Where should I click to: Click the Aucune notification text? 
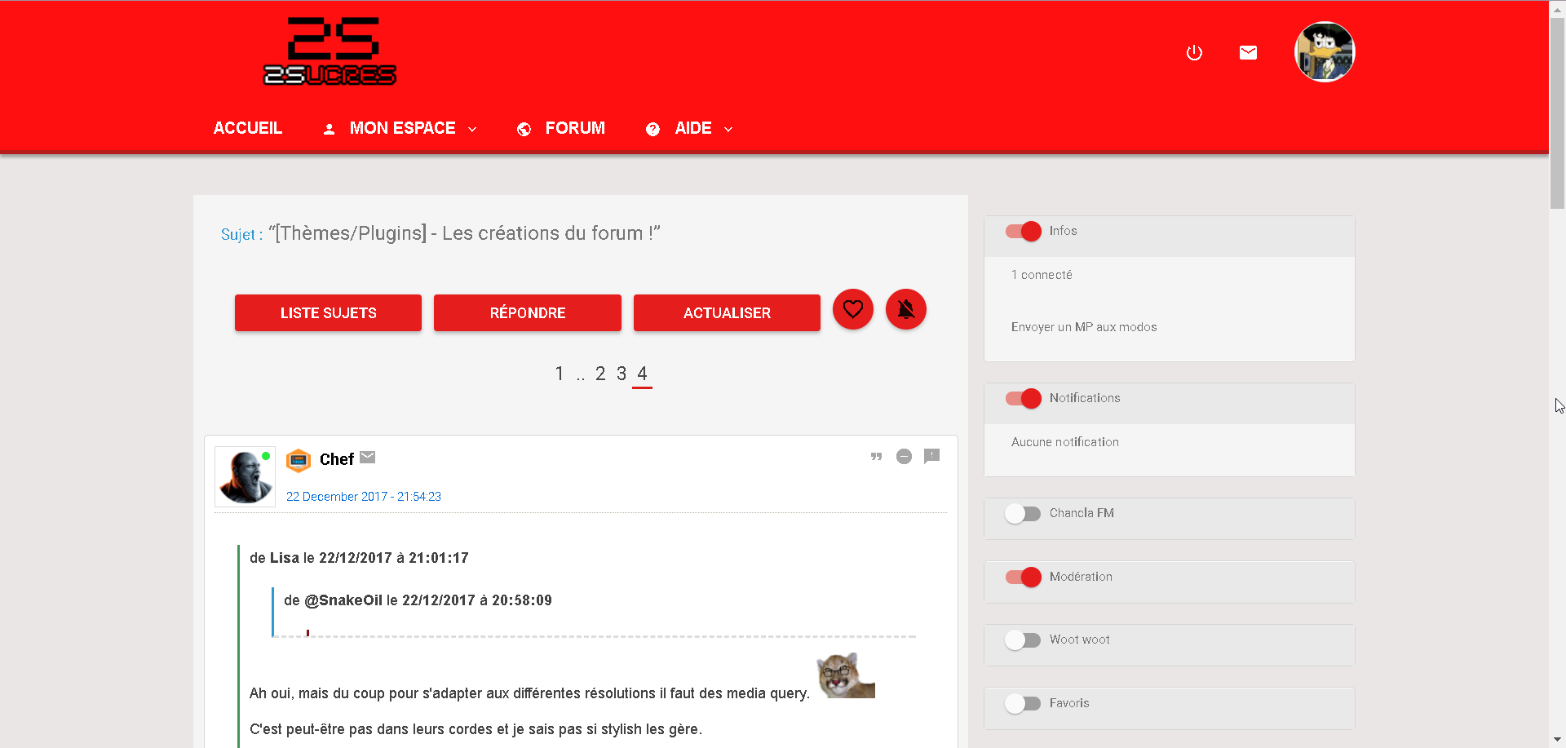pyautogui.click(x=1065, y=442)
